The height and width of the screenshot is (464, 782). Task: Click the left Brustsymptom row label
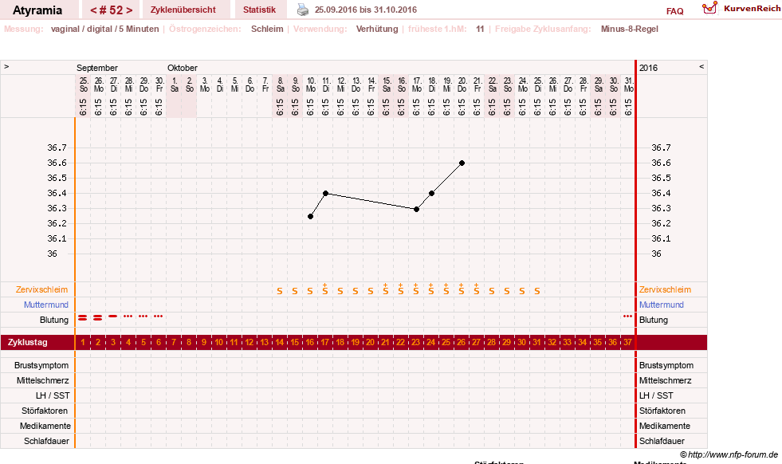42,365
